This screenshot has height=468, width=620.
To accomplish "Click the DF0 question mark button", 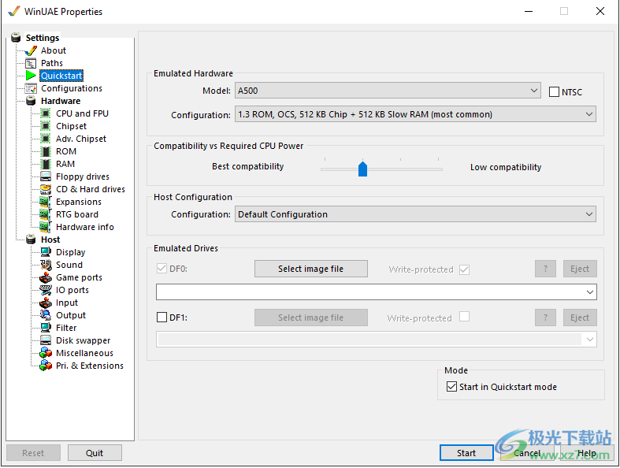I will 545,269.
